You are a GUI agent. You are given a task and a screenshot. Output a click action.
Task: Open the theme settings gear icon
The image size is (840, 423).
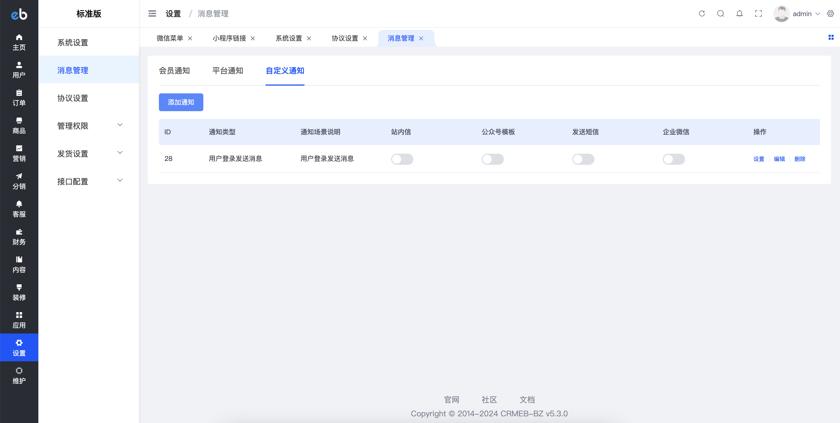click(831, 14)
